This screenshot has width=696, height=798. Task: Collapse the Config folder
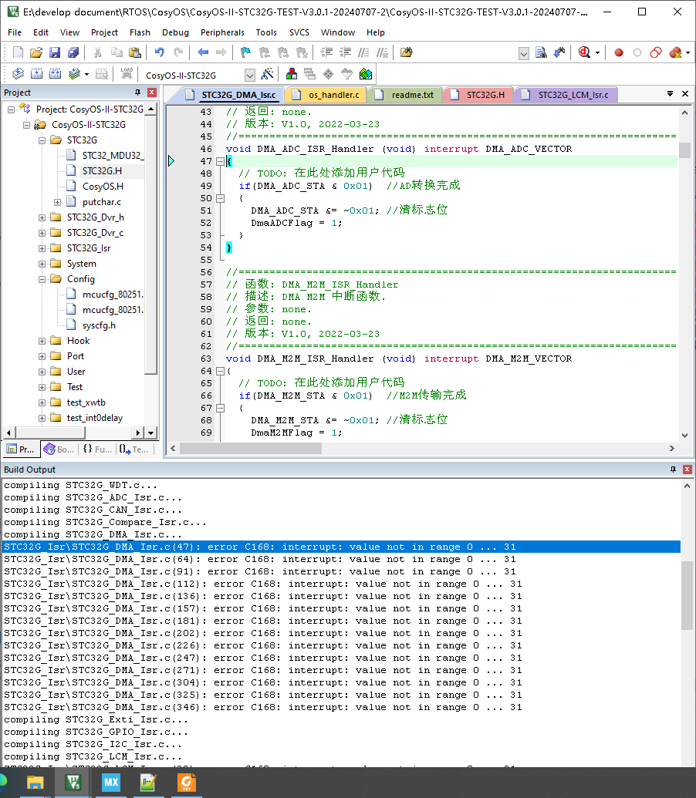(x=42, y=279)
